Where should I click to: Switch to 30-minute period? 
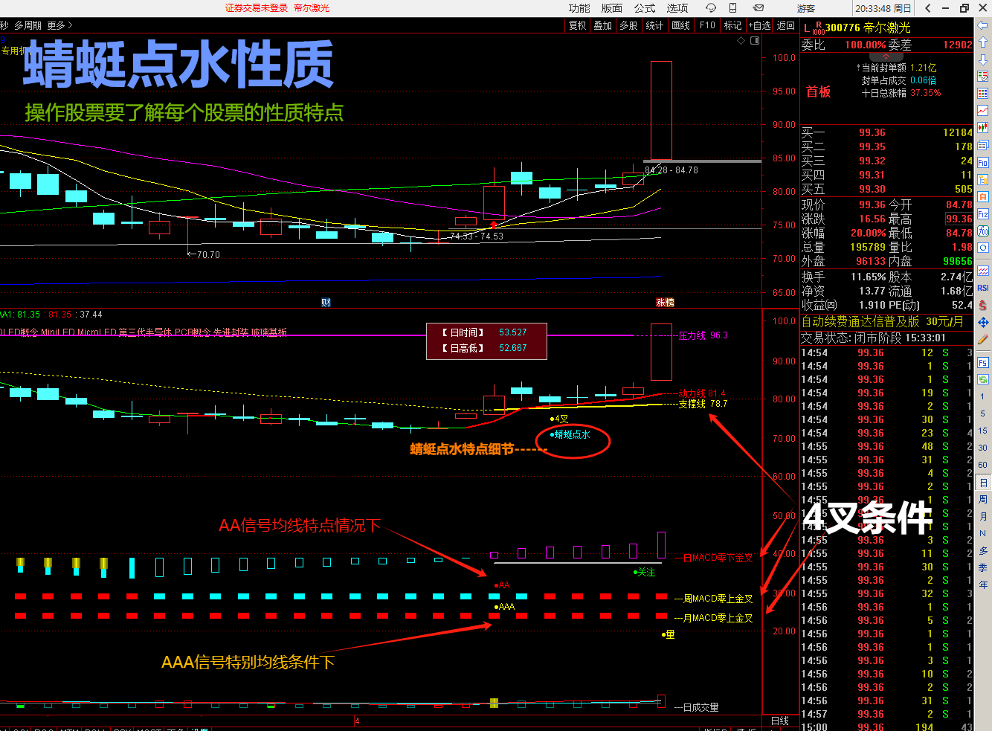click(x=982, y=448)
